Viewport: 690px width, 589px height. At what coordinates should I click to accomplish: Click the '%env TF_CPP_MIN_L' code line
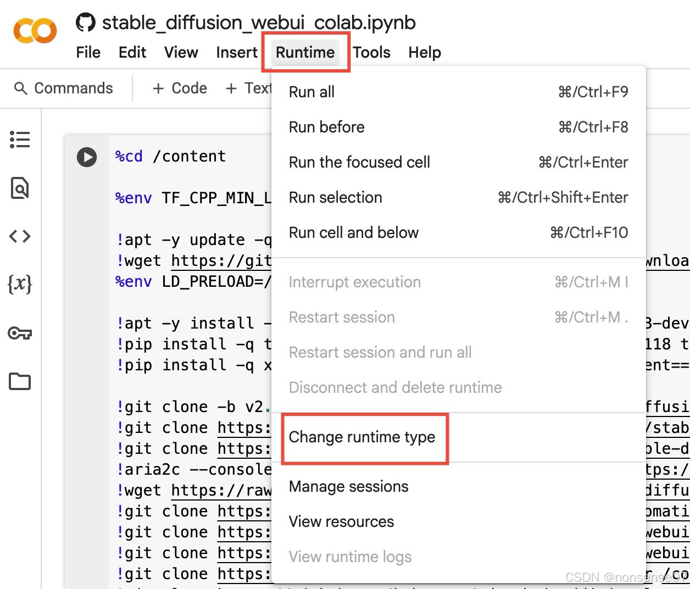click(193, 198)
